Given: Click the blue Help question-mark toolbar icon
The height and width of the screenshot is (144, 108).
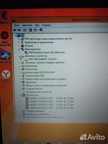Looking at the screenshot, I should (31, 30).
